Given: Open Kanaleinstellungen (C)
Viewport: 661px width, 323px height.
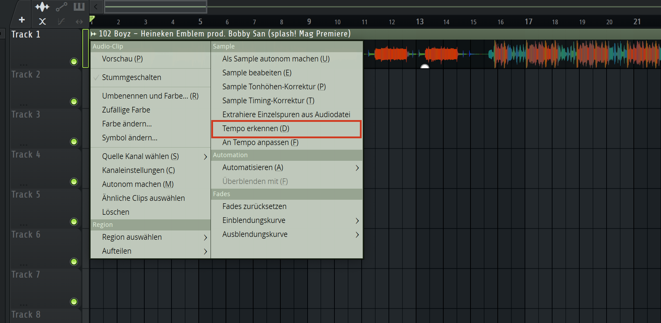Looking at the screenshot, I should click(x=150, y=170).
